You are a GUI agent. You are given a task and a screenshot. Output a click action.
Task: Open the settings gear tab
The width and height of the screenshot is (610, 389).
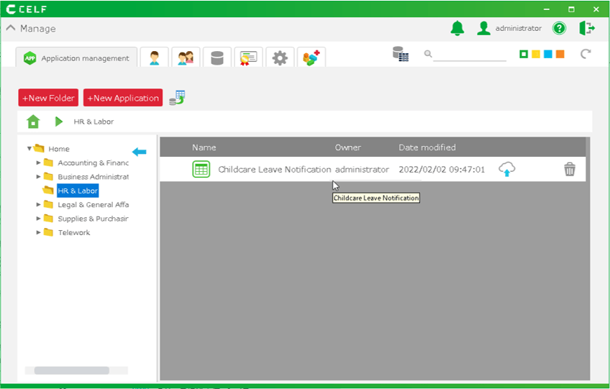[x=280, y=58]
